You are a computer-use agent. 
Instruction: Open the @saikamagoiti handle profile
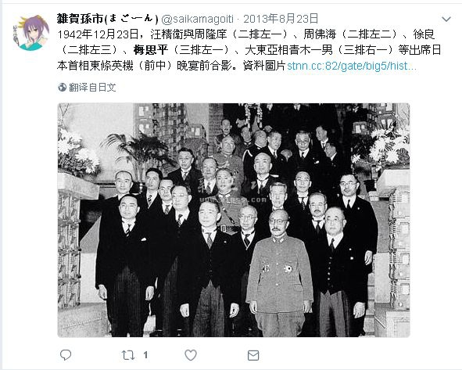[198, 19]
